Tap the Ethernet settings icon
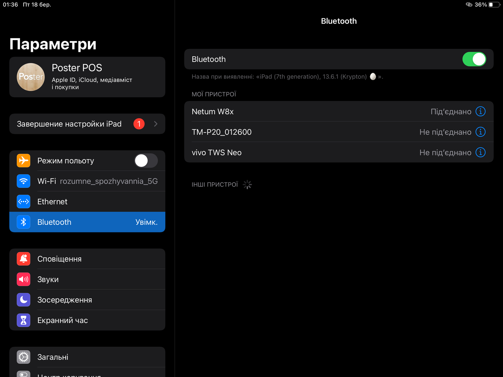503x377 pixels. [24, 201]
